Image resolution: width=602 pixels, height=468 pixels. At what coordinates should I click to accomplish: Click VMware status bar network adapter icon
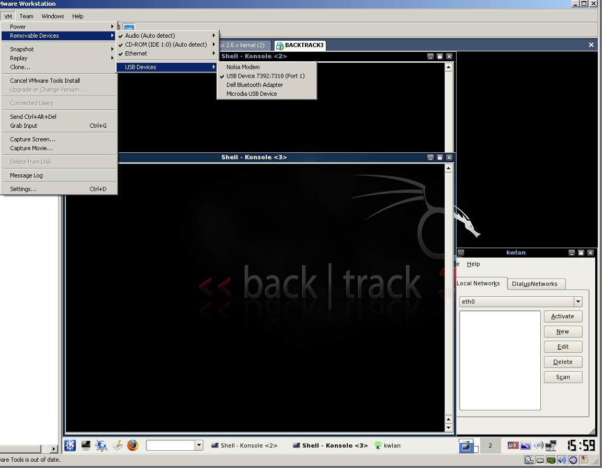[x=551, y=460]
